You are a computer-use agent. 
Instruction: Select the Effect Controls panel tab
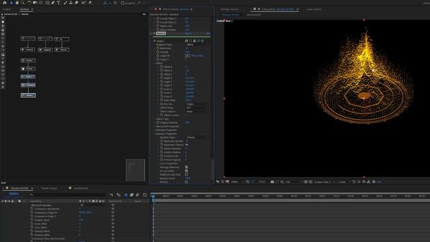[x=175, y=9]
